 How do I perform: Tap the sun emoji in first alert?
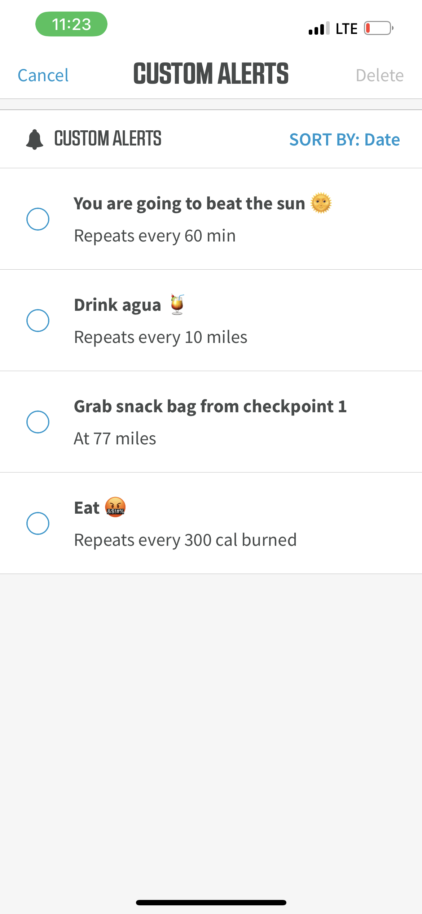[x=321, y=203]
